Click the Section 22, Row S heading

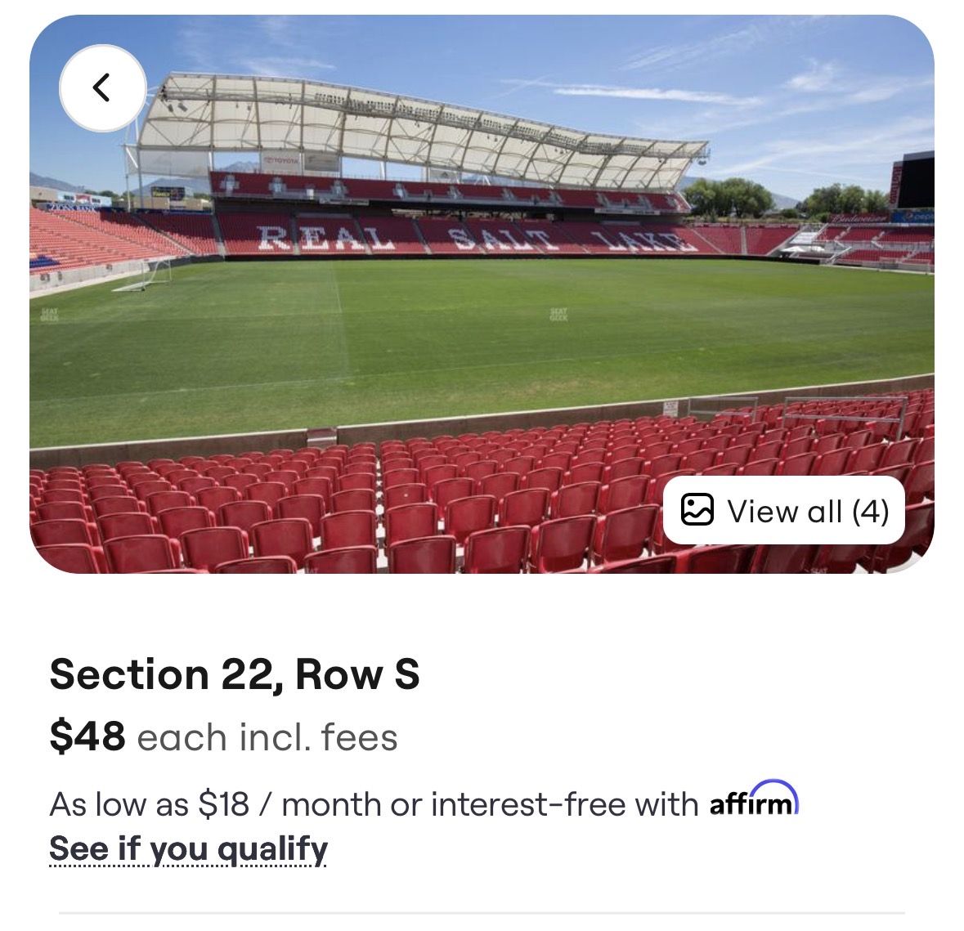(235, 674)
